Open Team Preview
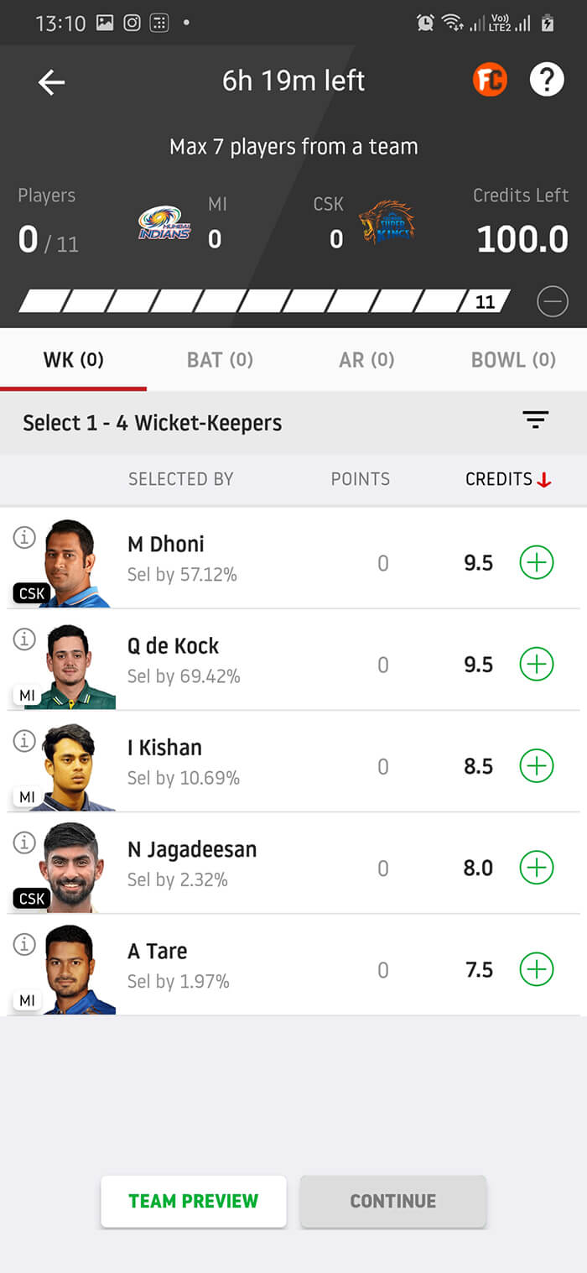The height and width of the screenshot is (1273, 587). (194, 1201)
